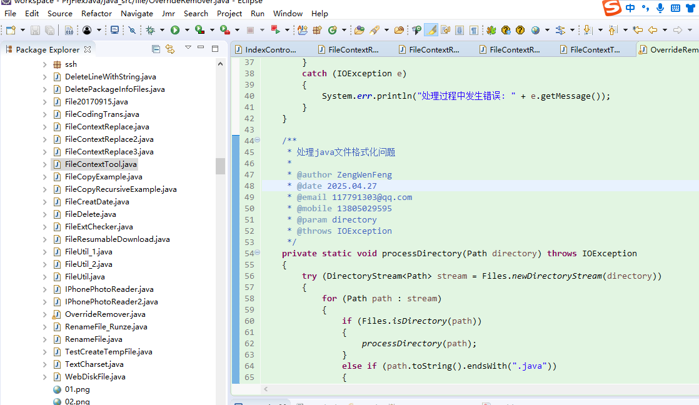Click the Next Annotation down arrow icon
This screenshot has height=405, width=699.
coord(588,30)
